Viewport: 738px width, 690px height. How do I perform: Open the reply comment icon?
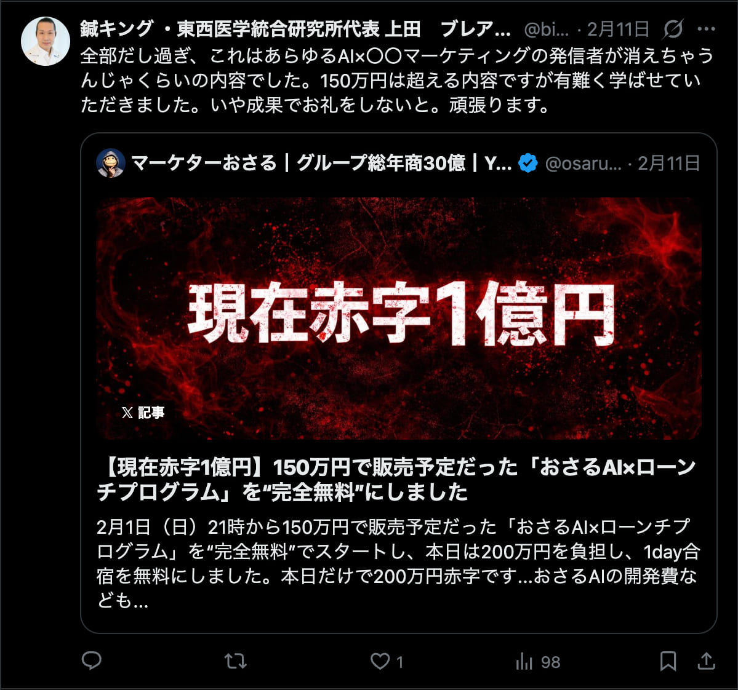tap(91, 661)
